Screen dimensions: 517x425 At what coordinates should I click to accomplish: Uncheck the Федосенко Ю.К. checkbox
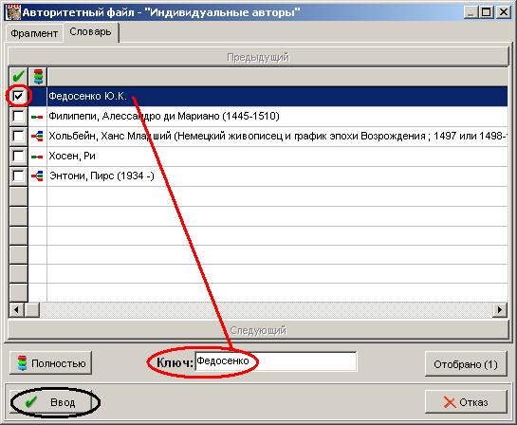tap(18, 96)
